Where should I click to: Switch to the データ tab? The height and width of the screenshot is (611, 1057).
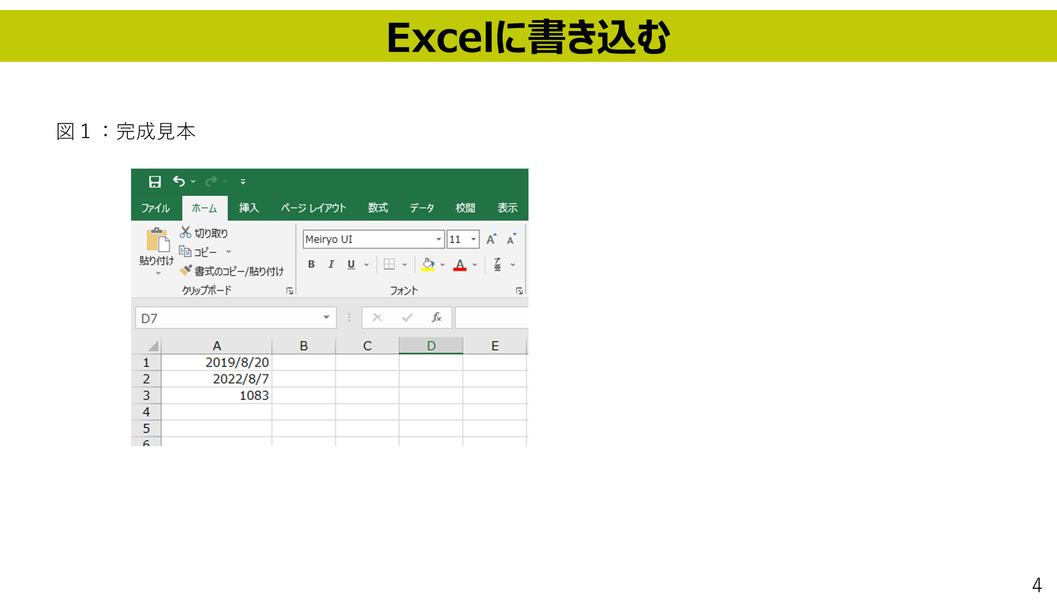click(422, 208)
